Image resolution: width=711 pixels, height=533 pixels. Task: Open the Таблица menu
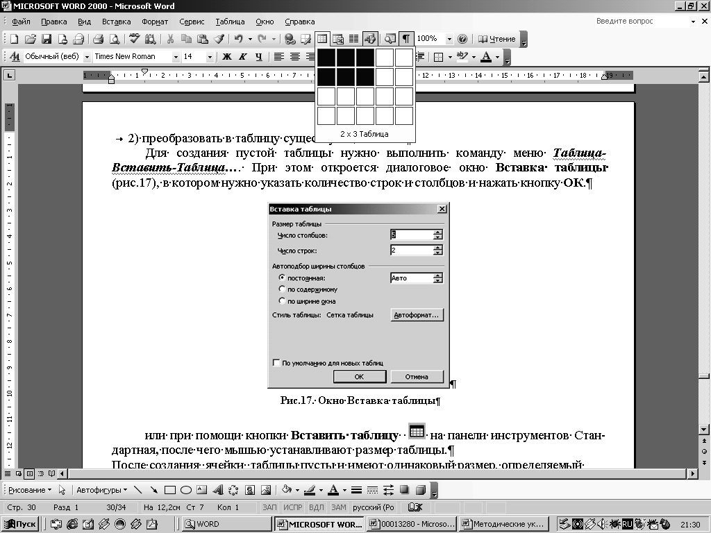(x=230, y=22)
